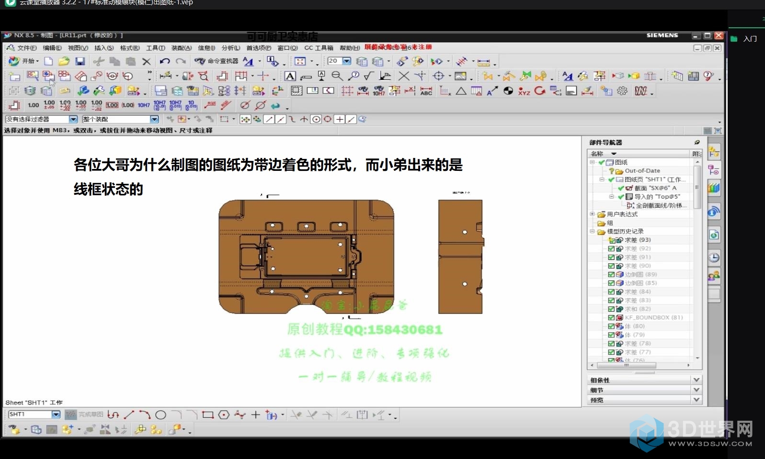Click the Redo arrow icon
The width and height of the screenshot is (765, 459).
(x=181, y=61)
